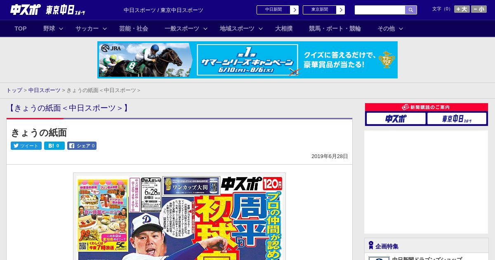The height and width of the screenshot is (260, 495).
Task: Click the search magnifier button
Action: 411,10
